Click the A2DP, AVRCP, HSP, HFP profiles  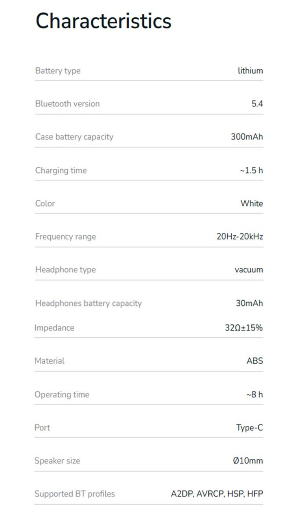[217, 494]
